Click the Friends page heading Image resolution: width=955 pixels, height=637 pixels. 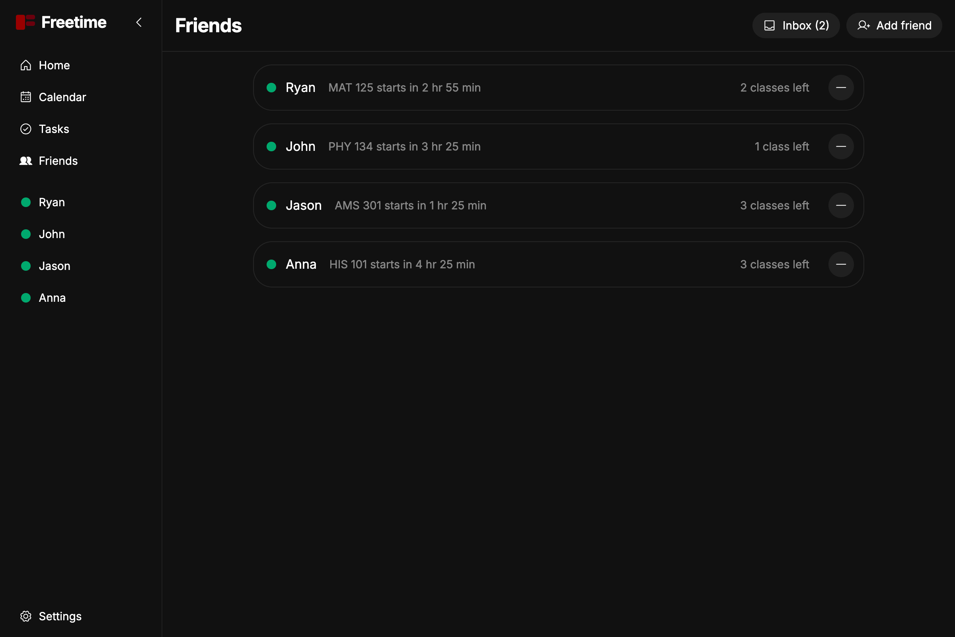pos(208,25)
